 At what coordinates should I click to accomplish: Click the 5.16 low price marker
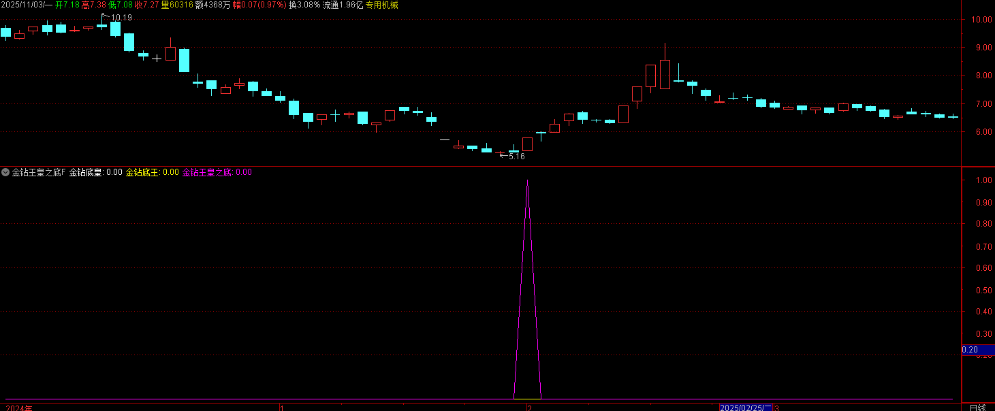pyautogui.click(x=516, y=157)
